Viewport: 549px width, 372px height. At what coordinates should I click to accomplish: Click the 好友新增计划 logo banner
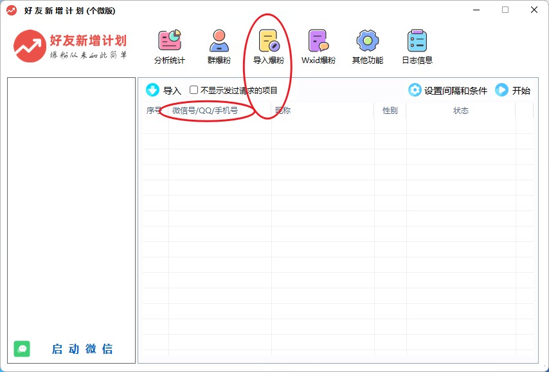click(71, 46)
